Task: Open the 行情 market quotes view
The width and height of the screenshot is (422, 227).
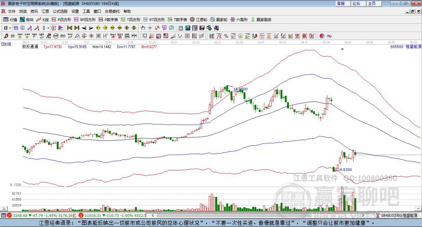Action: click(10, 20)
